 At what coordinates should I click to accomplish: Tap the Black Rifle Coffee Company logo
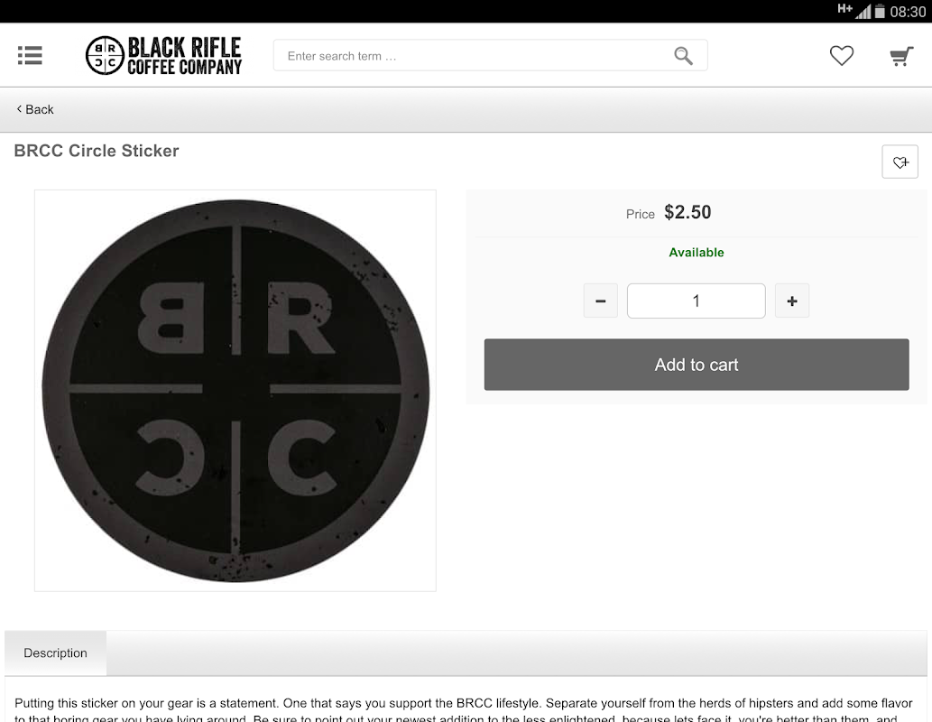(163, 55)
